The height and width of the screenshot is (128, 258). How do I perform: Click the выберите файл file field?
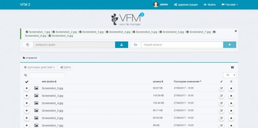coord(74,45)
